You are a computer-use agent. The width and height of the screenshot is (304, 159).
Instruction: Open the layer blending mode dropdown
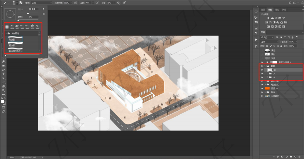point(268,41)
